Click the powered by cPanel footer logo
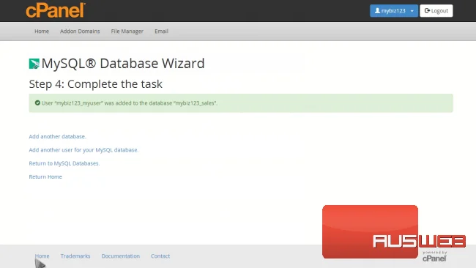 tap(434, 256)
